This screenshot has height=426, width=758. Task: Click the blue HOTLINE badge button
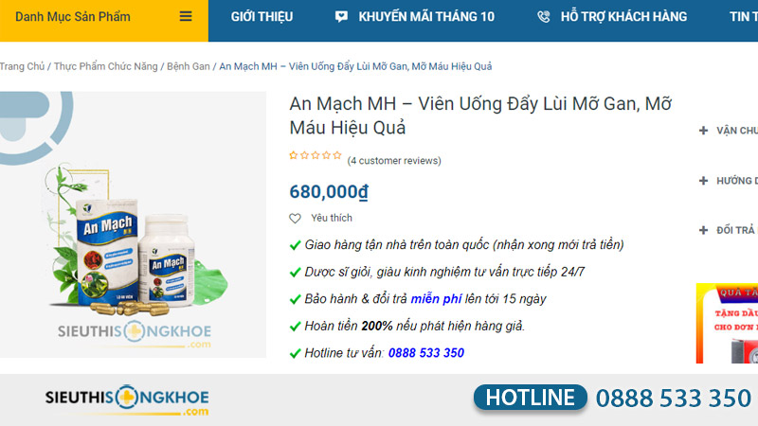coord(531,398)
